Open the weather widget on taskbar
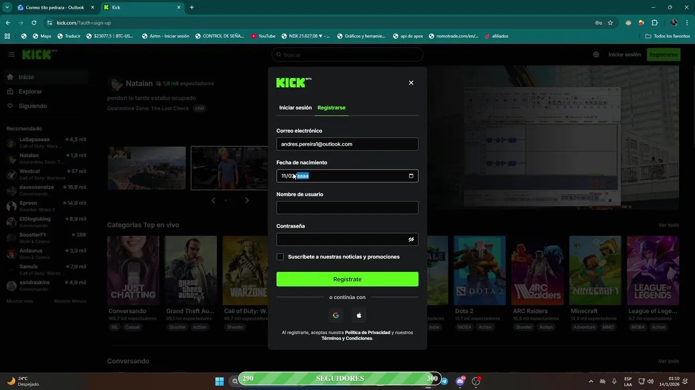Screen dimensions: 695x390 pyautogui.click(x=23, y=381)
